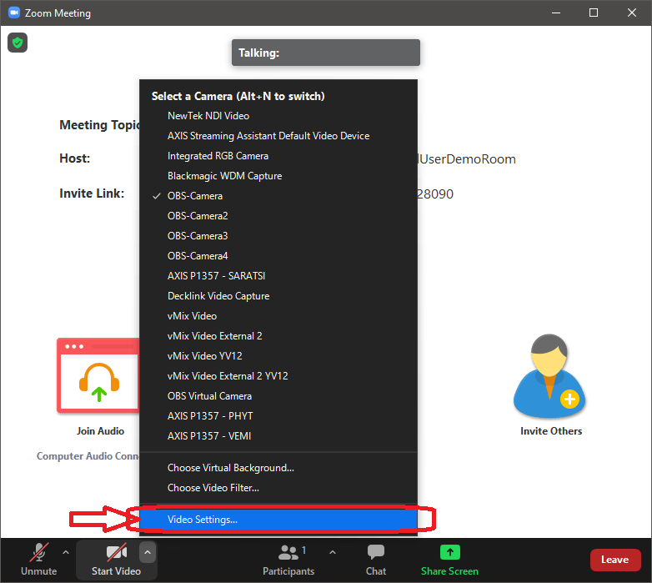This screenshot has height=583, width=652.
Task: Expand participants options arrow
Action: point(332,553)
